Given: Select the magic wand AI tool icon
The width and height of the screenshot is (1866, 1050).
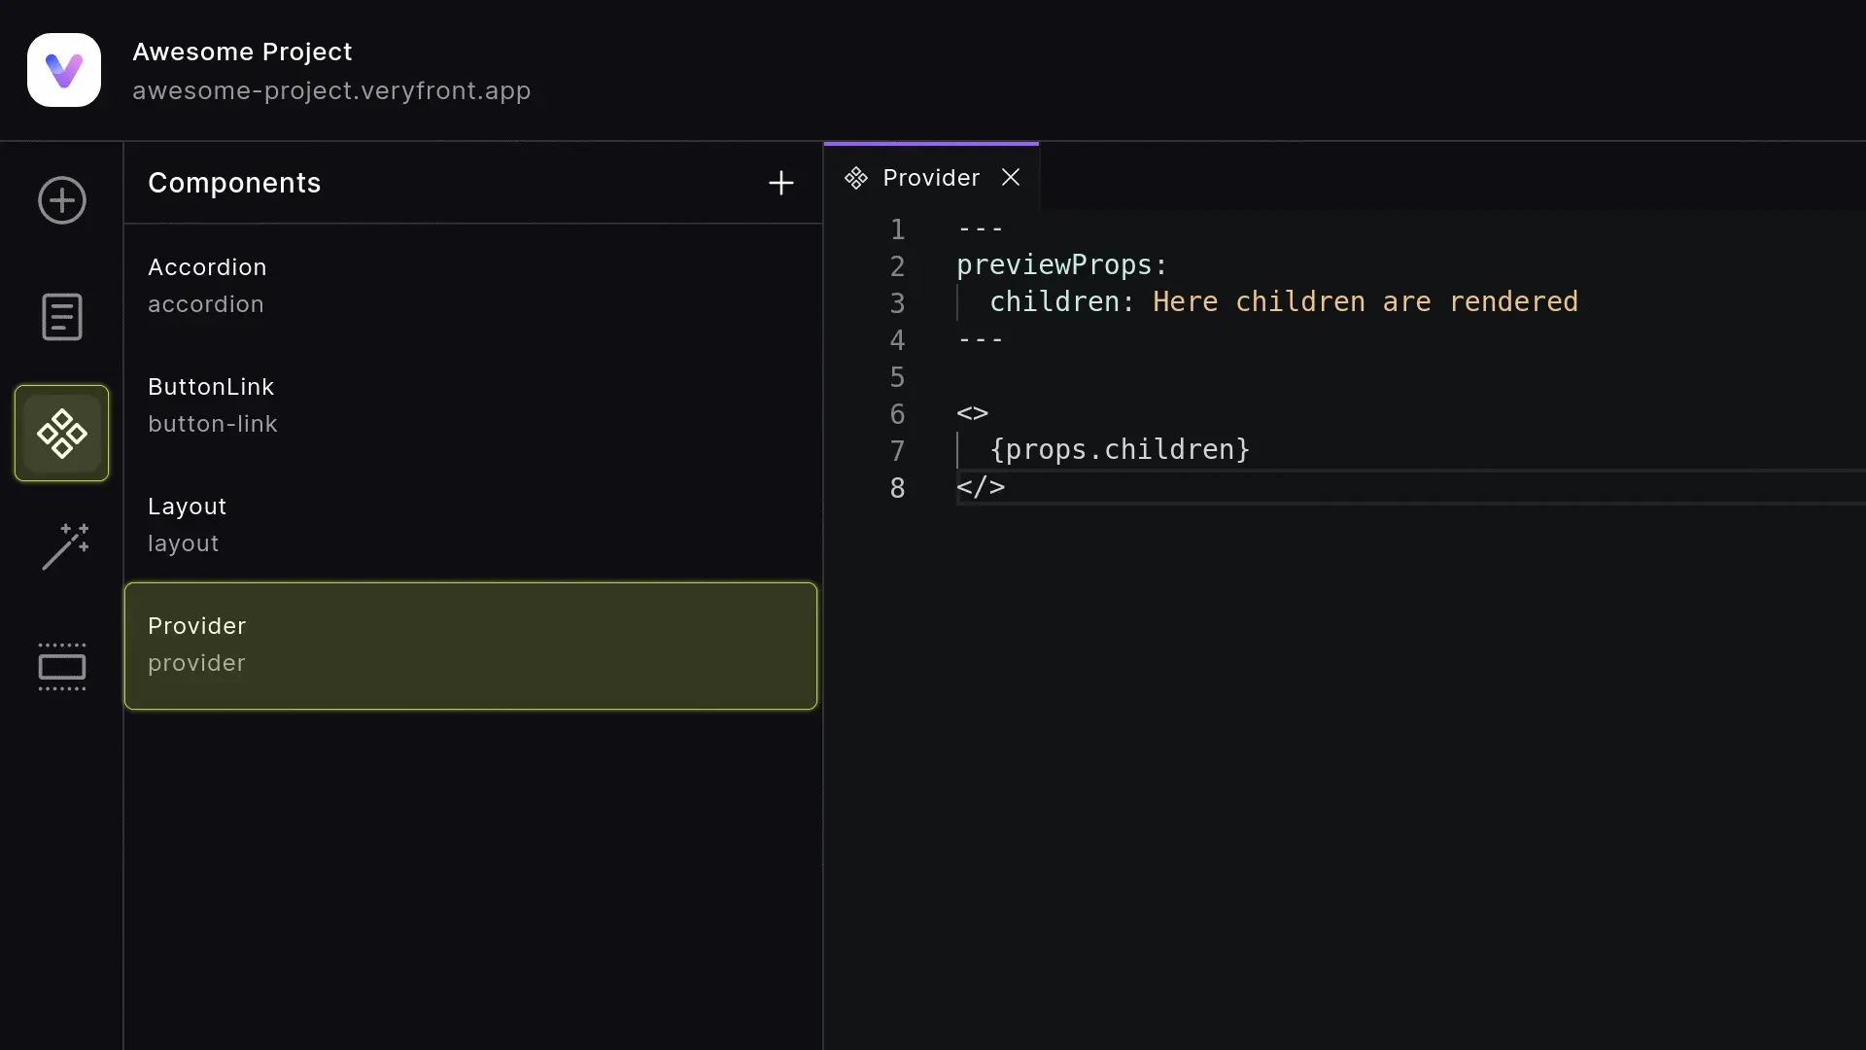Looking at the screenshot, I should pyautogui.click(x=62, y=547).
